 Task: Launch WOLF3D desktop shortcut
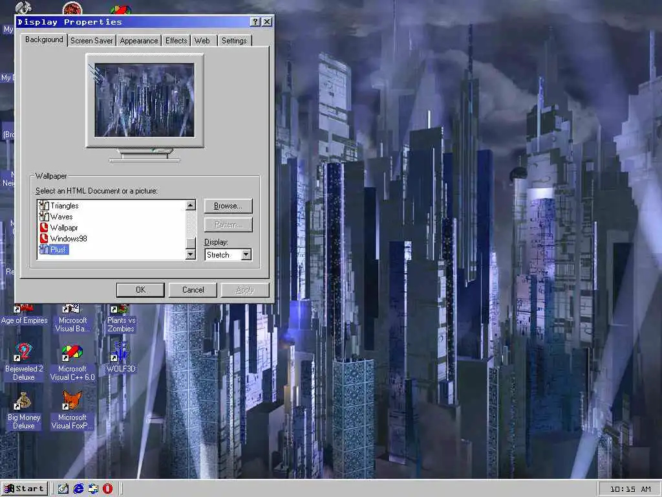point(121,358)
